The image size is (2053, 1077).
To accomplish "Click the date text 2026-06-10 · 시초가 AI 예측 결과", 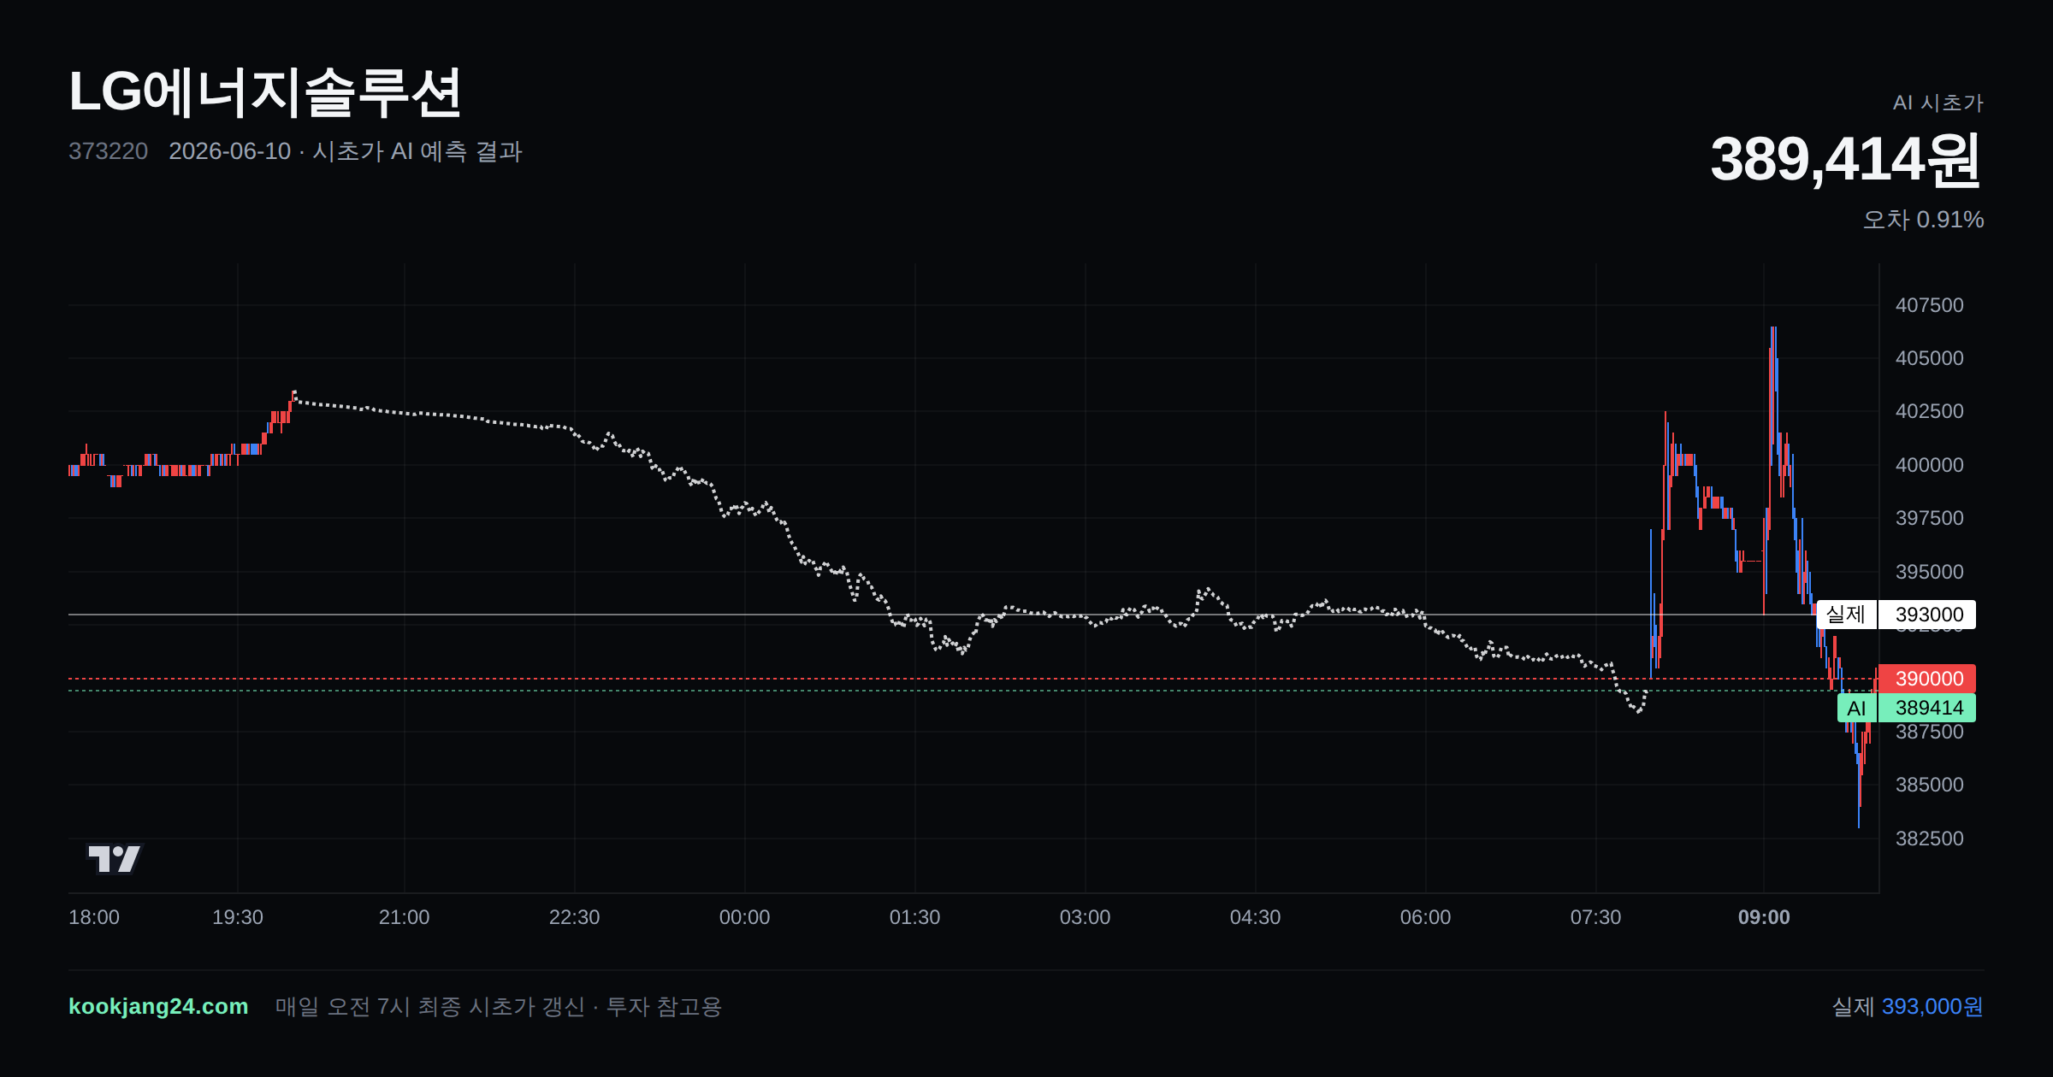I will pyautogui.click(x=346, y=151).
